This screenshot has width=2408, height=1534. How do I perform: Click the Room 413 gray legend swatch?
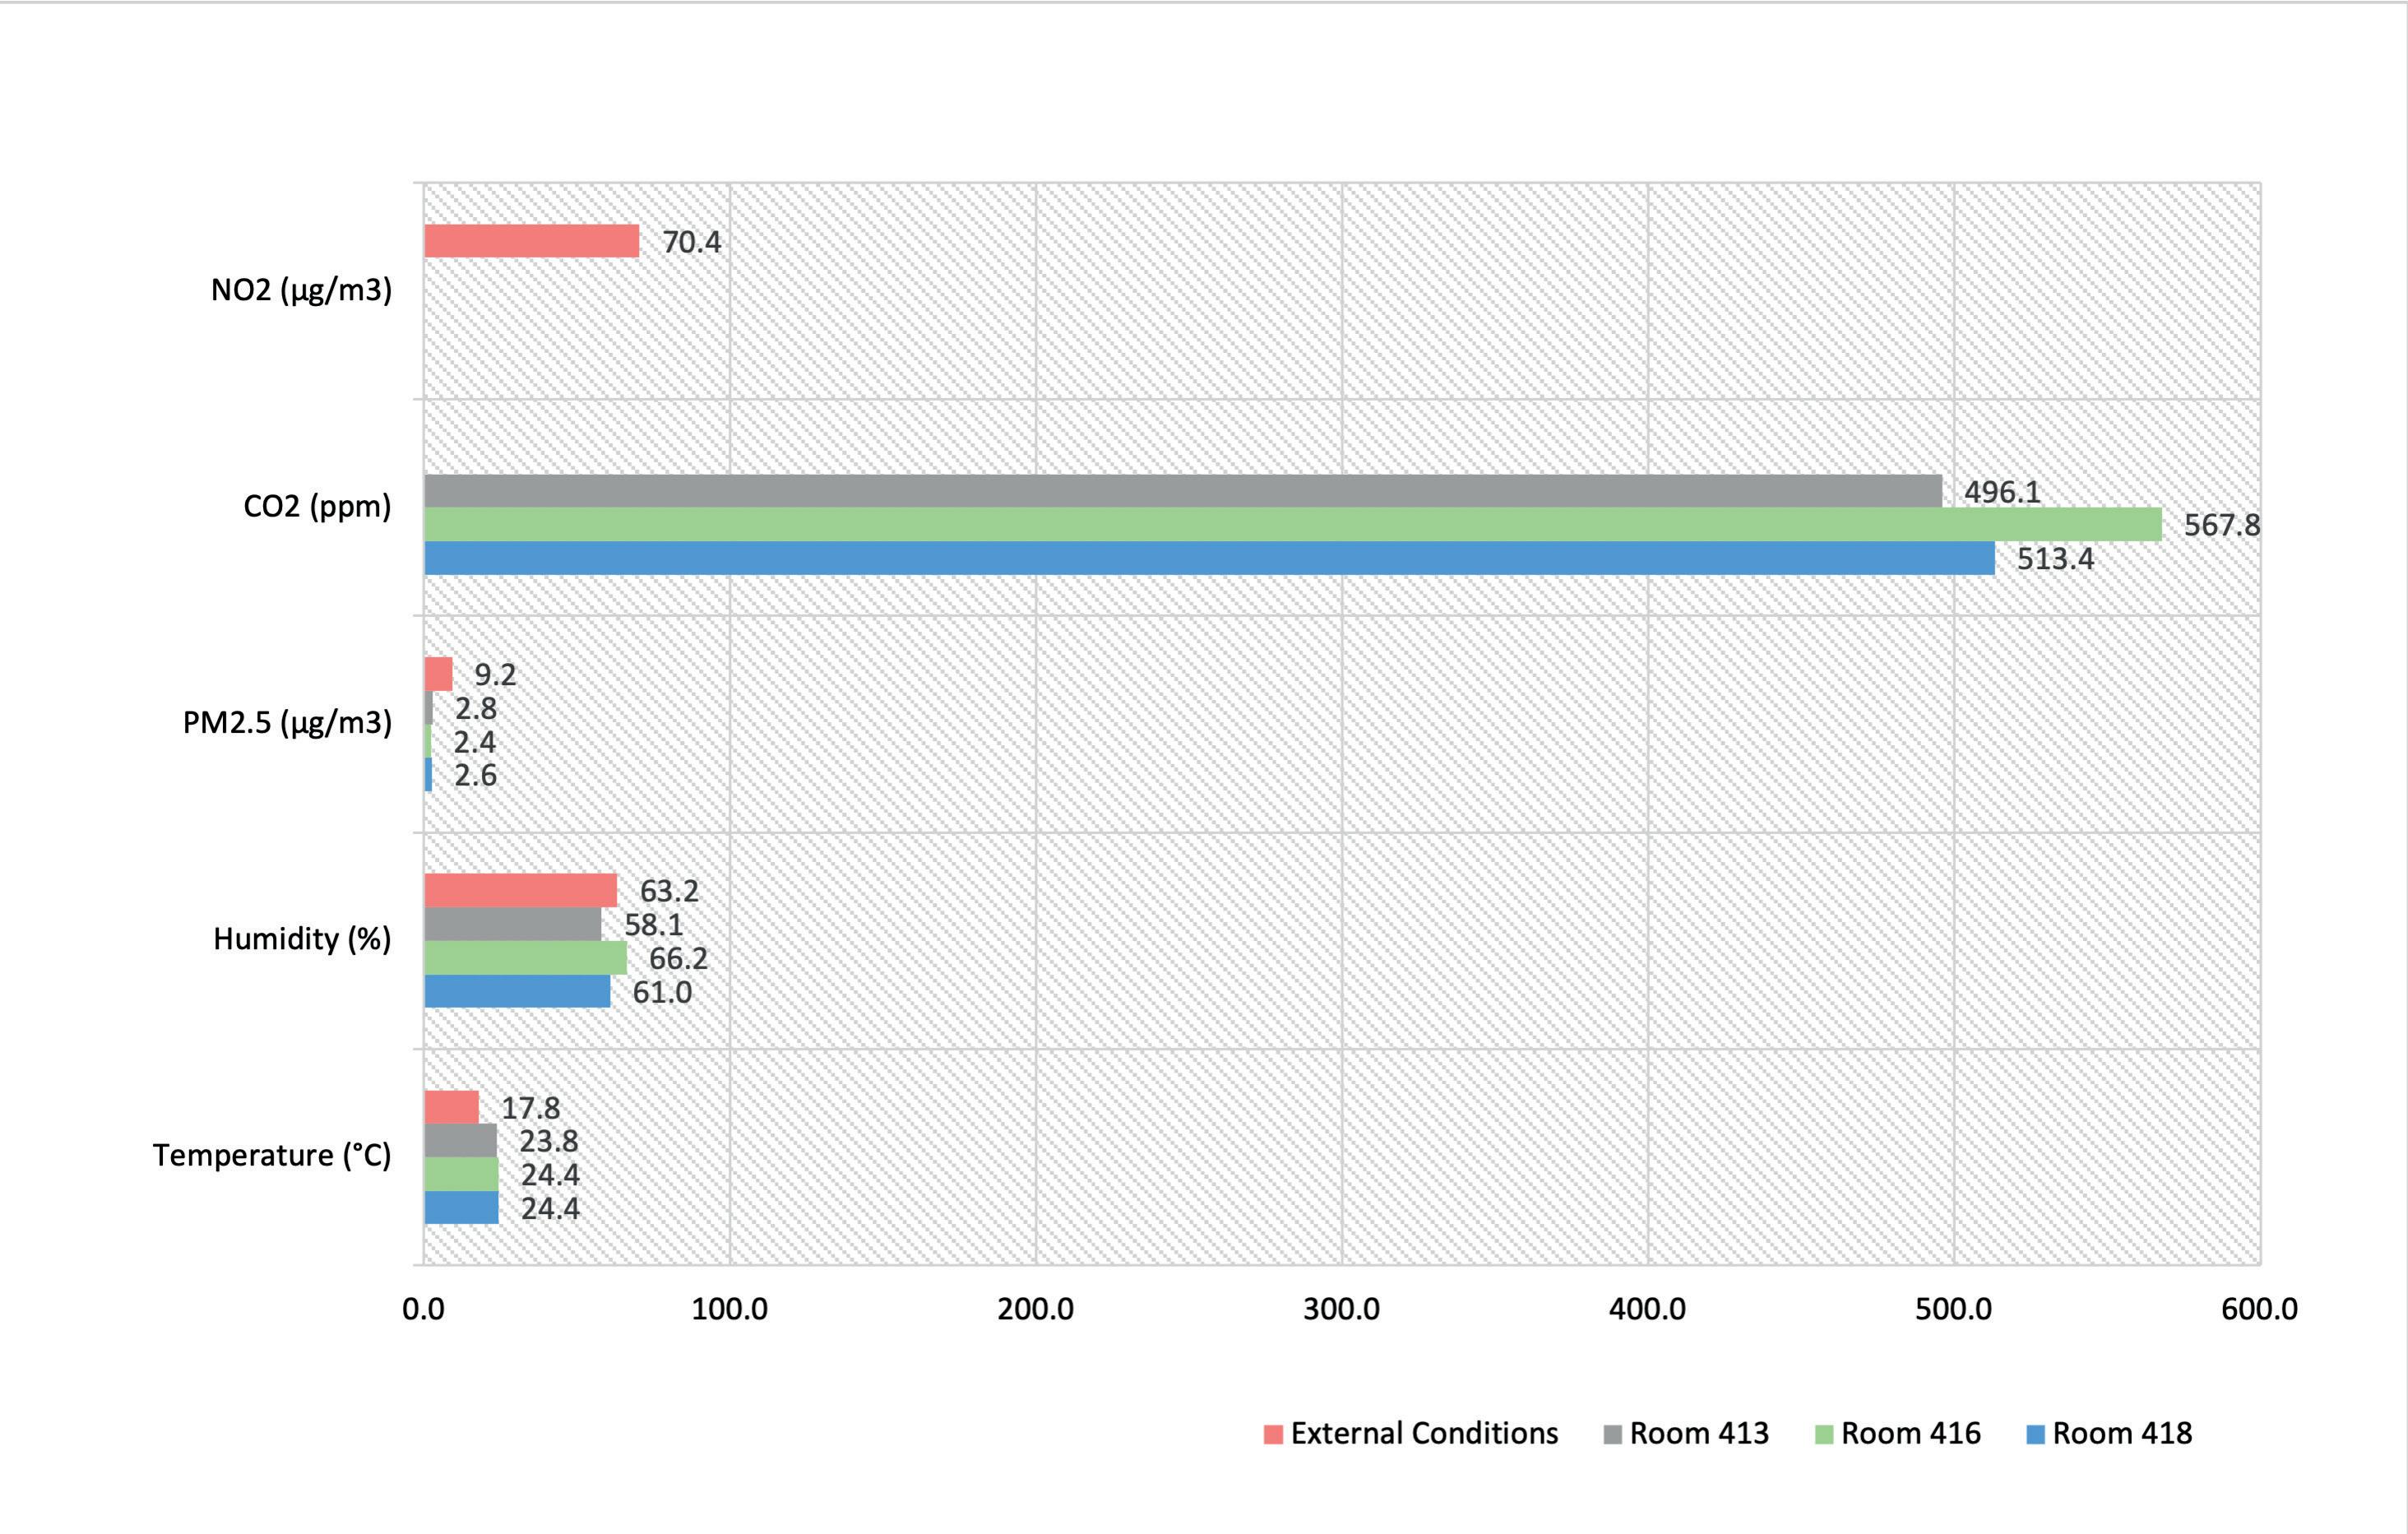1612,1434
